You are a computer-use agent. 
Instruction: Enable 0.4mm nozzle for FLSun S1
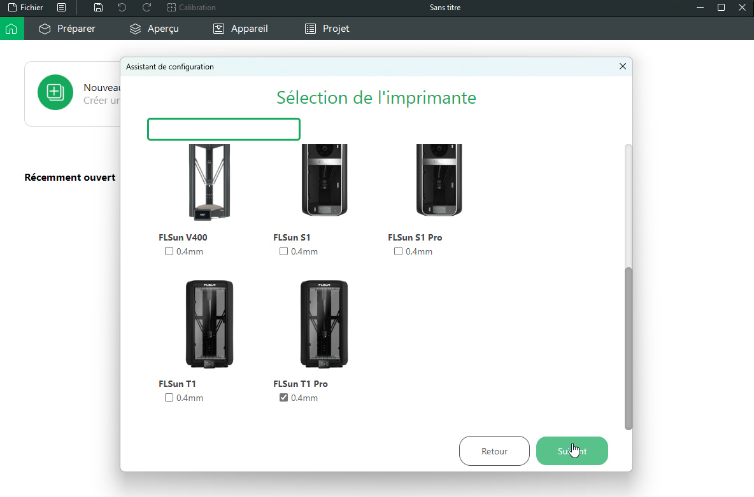pyautogui.click(x=284, y=251)
